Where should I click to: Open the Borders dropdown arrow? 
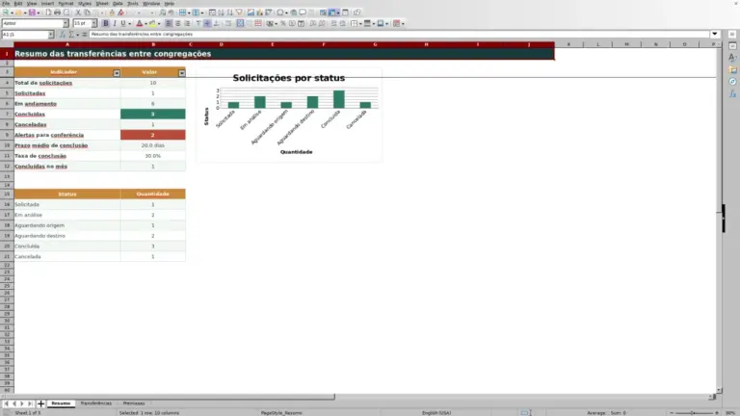[x=360, y=23]
